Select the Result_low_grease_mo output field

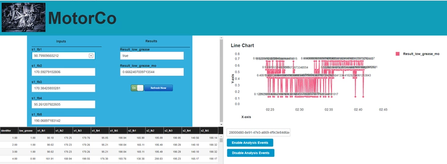pos(152,72)
